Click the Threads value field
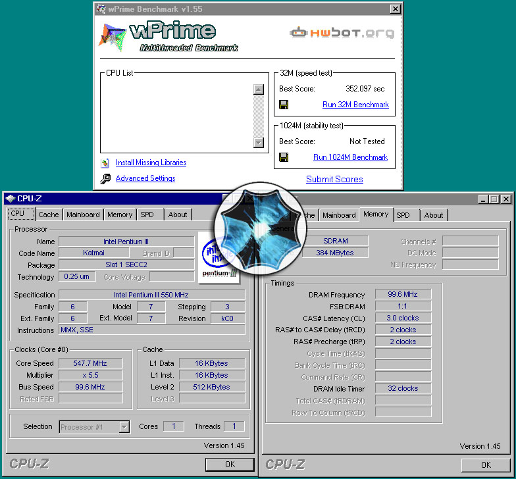This screenshot has height=479, width=516. 234,426
